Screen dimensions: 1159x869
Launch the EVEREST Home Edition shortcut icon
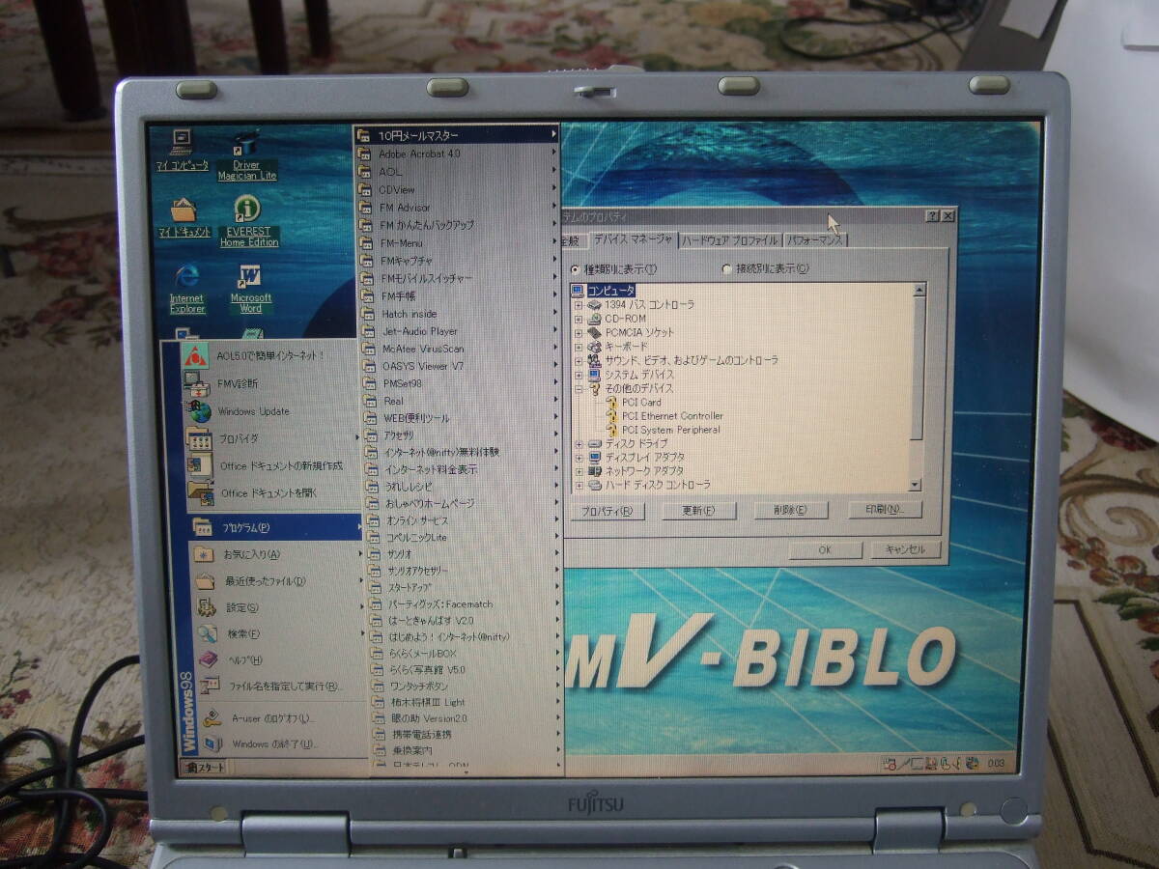pos(248,209)
